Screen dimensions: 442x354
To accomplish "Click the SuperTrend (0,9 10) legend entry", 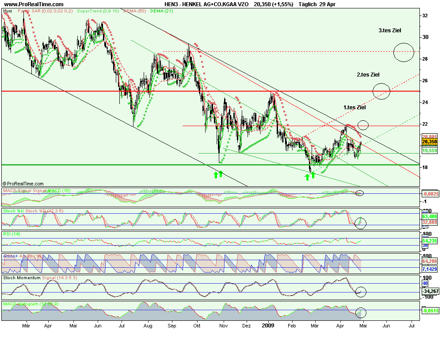I will click(98, 11).
